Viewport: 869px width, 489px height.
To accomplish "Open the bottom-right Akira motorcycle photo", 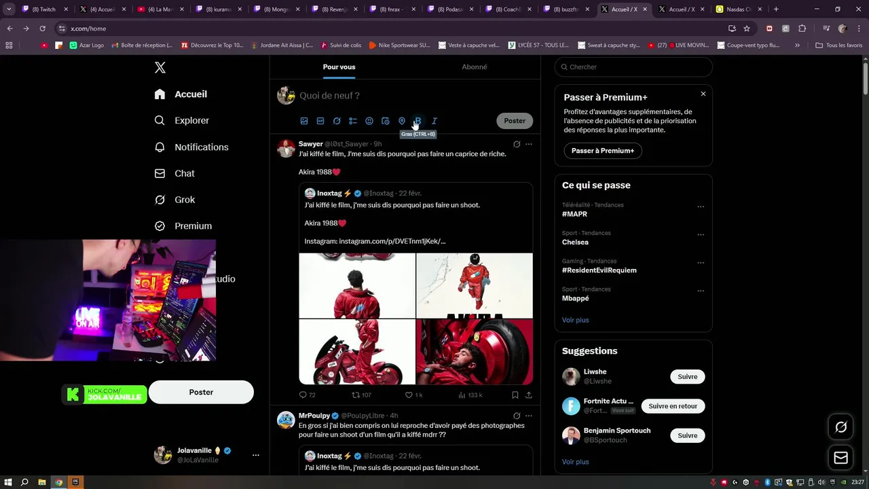I will (475, 352).
